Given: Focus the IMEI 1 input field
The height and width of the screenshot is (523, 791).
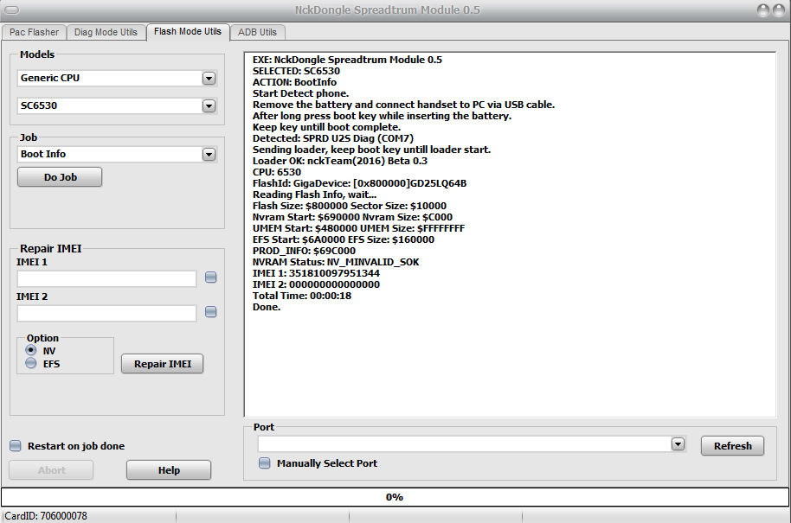Looking at the screenshot, I should tap(107, 278).
